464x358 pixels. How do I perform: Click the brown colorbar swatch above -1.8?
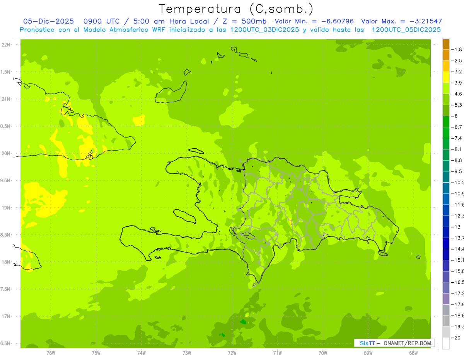[446, 44]
